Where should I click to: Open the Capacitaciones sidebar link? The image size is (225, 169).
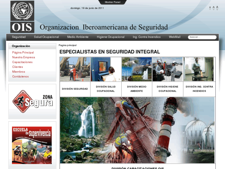pos(22,62)
